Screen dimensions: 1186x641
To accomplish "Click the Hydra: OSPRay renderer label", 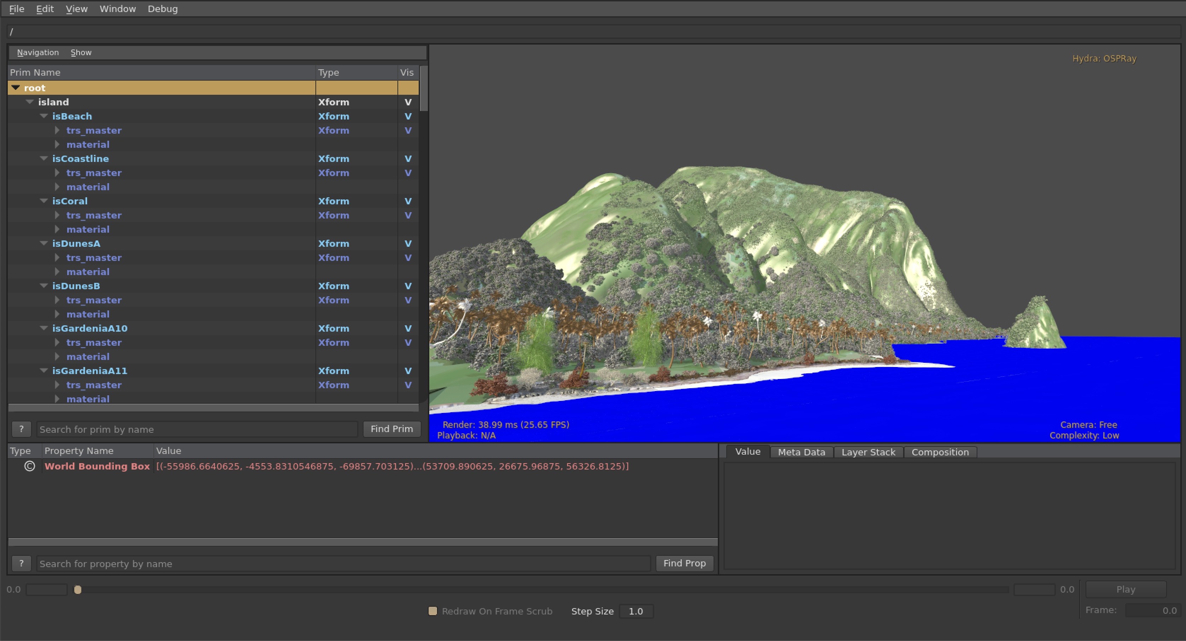I will pos(1104,58).
